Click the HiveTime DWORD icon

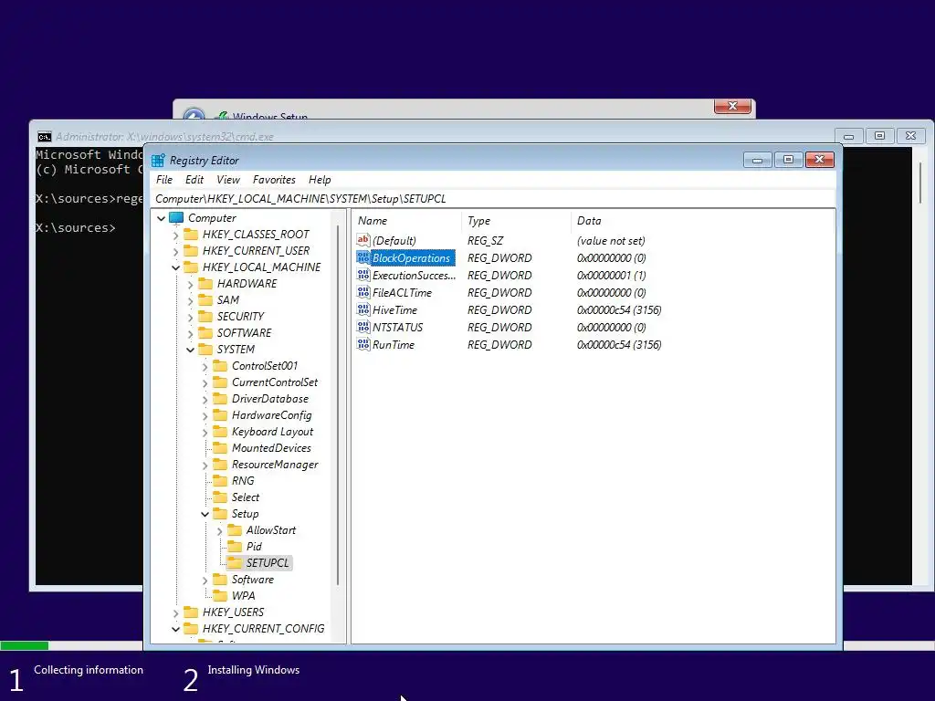[x=363, y=309]
